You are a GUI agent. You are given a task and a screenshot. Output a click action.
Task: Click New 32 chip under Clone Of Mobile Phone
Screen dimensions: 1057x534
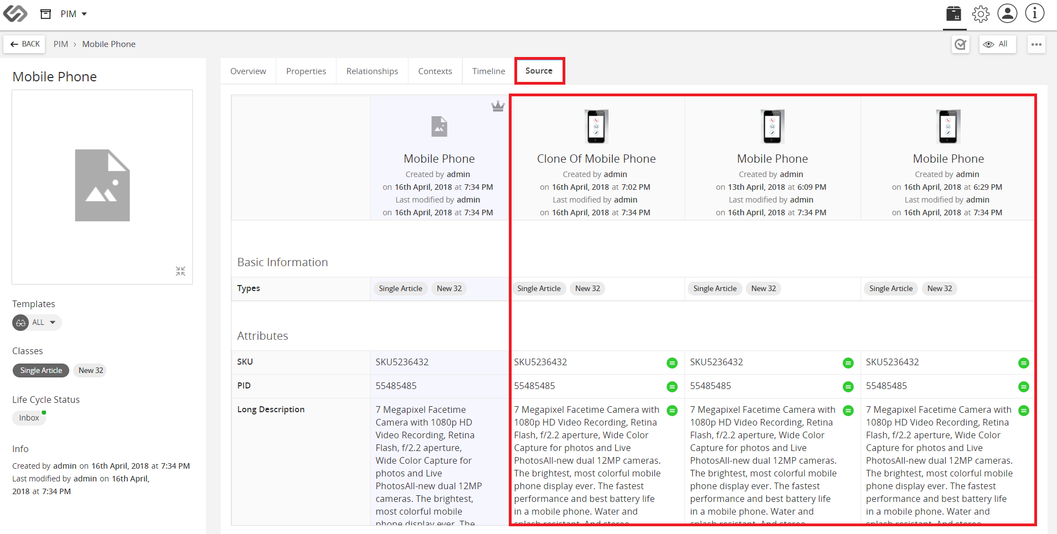tap(587, 289)
